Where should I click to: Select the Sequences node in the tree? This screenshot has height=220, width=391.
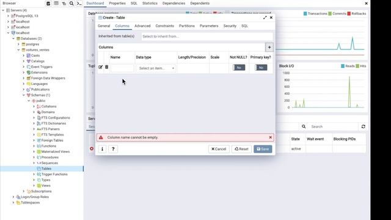[49, 163]
